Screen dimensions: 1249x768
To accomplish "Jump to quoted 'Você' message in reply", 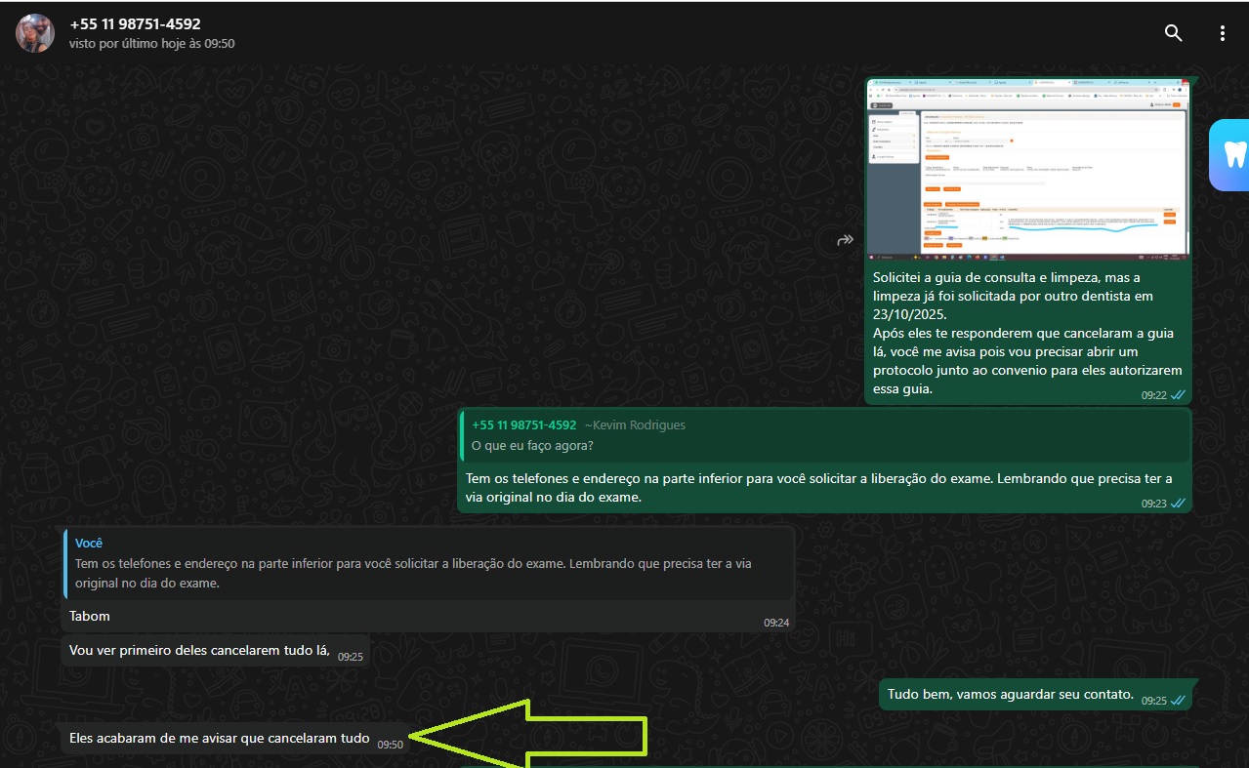I will point(428,563).
